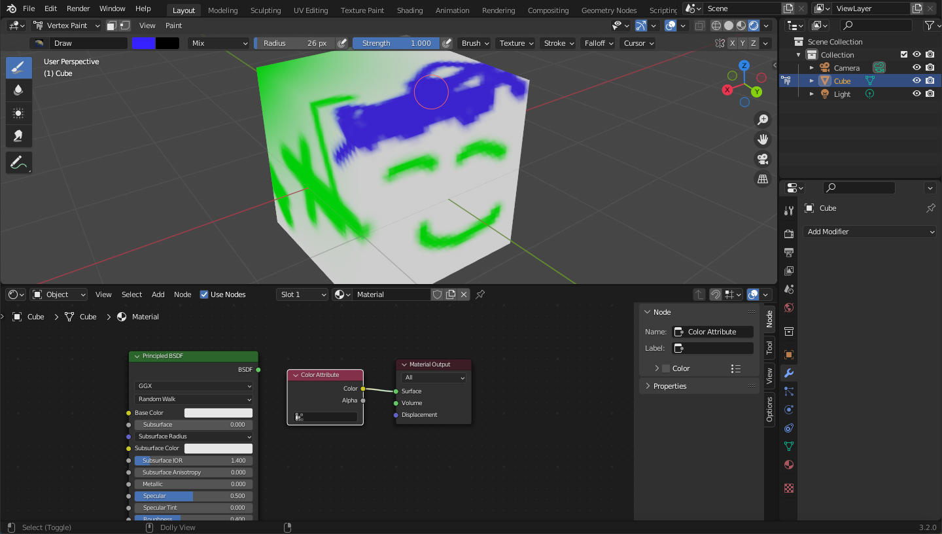Open the File menu
This screenshot has height=534, width=942.
tap(29, 9)
